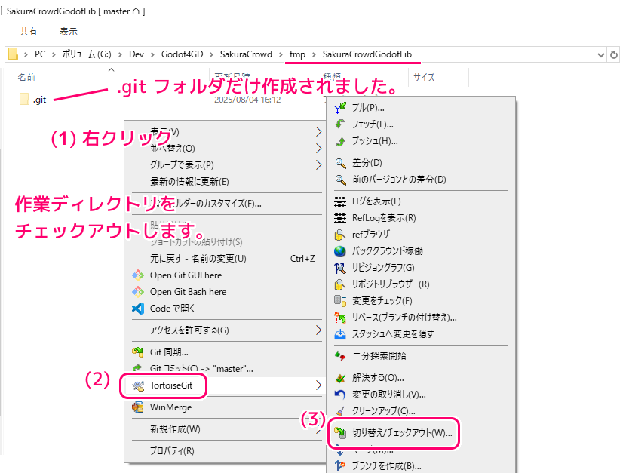Click the Pull (プル) icon in TortoiseGit submenu
The height and width of the screenshot is (473, 626).
tap(340, 108)
